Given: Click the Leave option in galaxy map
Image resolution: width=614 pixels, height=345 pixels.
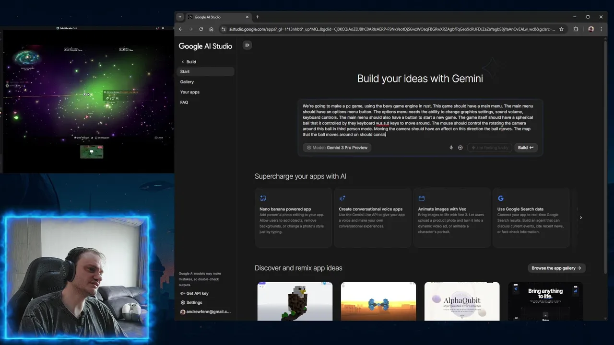Looking at the screenshot, I should click(160, 138).
